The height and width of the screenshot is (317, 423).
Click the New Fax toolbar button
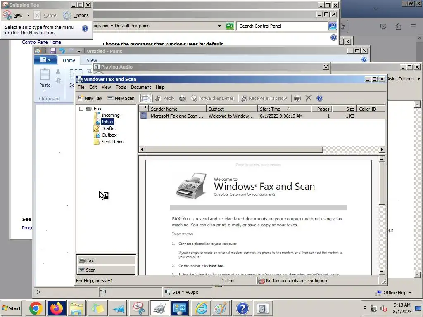90,98
